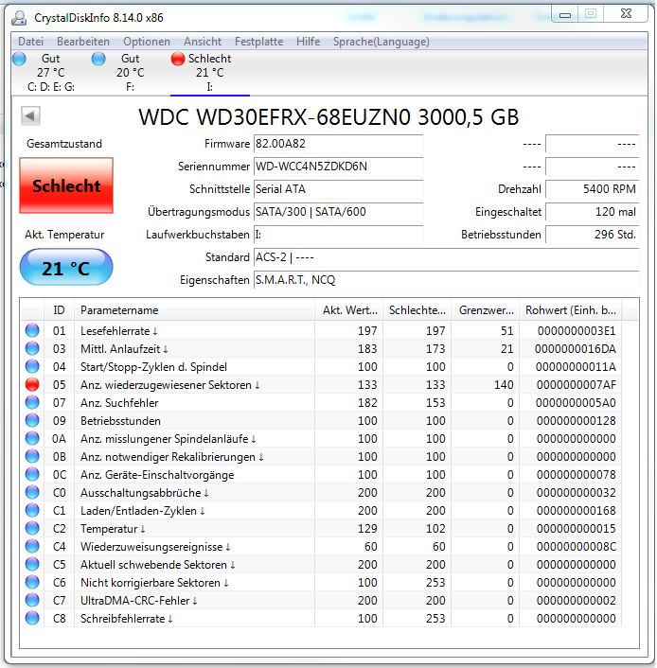
Task: Click blue orb of Temperatur C2 row
Action: 32,528
